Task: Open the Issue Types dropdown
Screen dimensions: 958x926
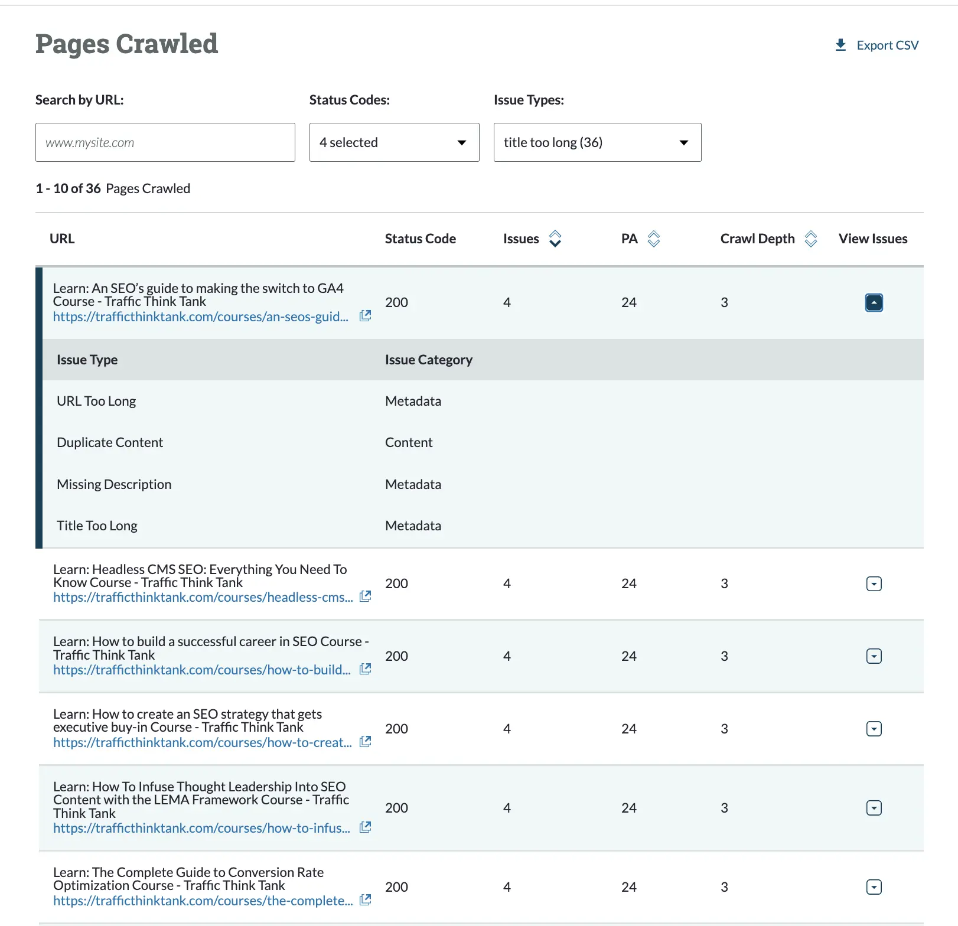Action: [x=597, y=142]
